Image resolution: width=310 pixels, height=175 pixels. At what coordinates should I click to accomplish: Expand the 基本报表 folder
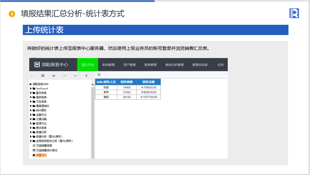[31, 93]
